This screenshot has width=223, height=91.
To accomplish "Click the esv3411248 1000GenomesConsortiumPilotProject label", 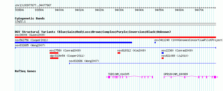I will 189,40.
